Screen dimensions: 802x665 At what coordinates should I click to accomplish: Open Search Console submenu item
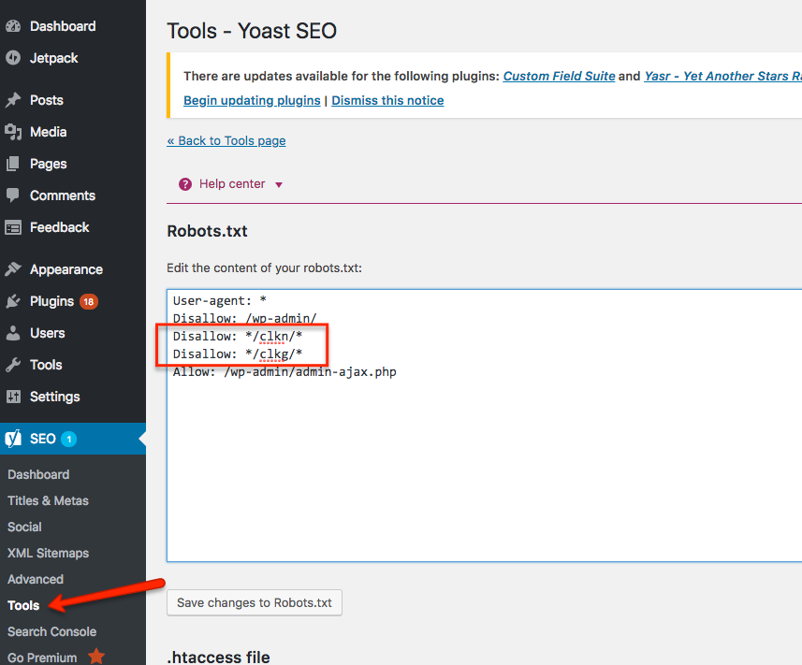pos(51,631)
